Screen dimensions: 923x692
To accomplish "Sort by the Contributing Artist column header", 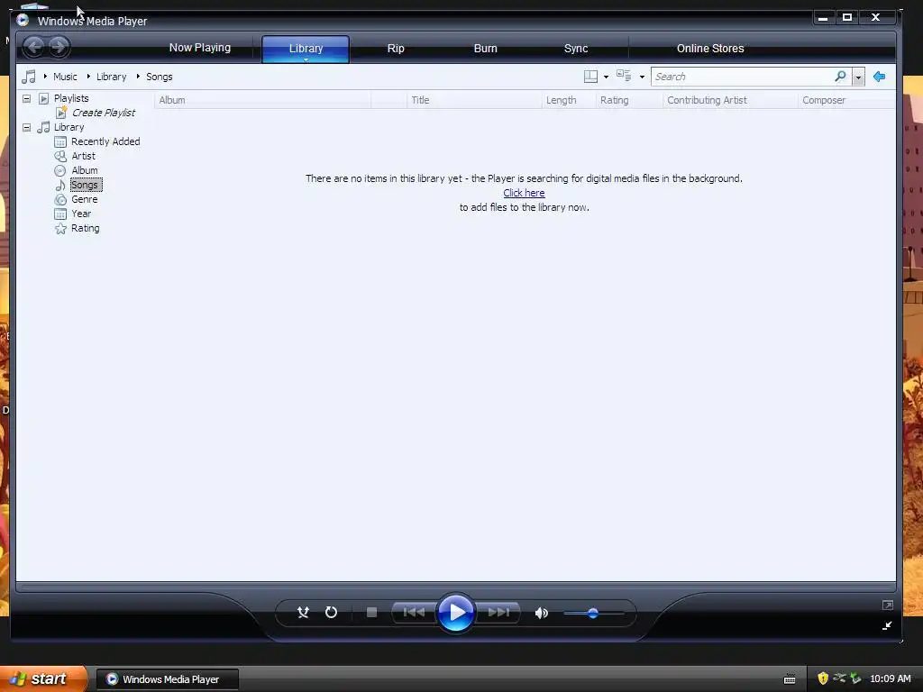I will click(x=730, y=100).
